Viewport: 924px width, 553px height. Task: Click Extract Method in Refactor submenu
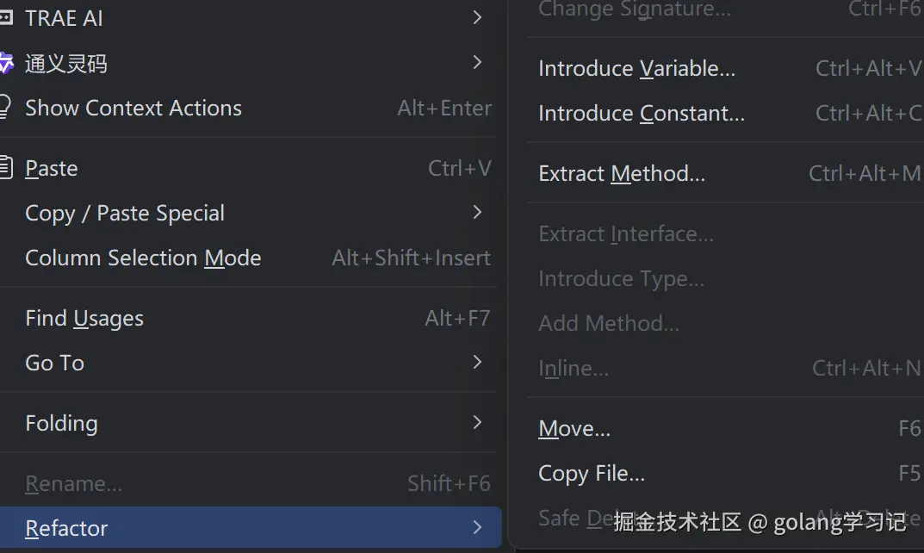point(622,173)
